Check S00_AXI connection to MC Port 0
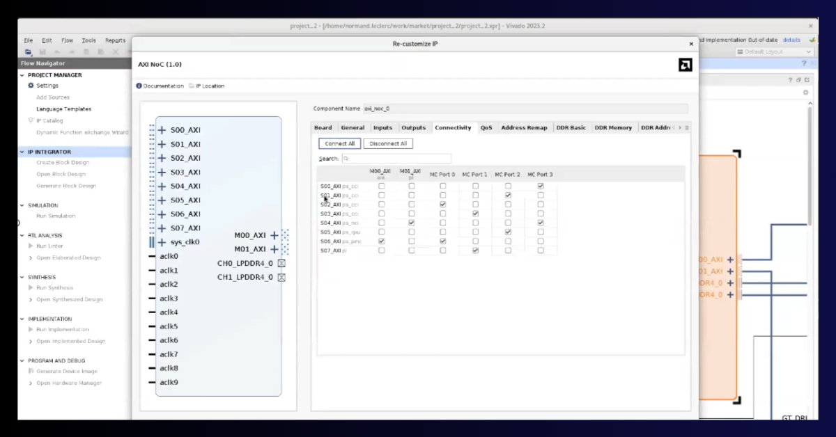Screen dimensions: 836x437 [x=442, y=186]
